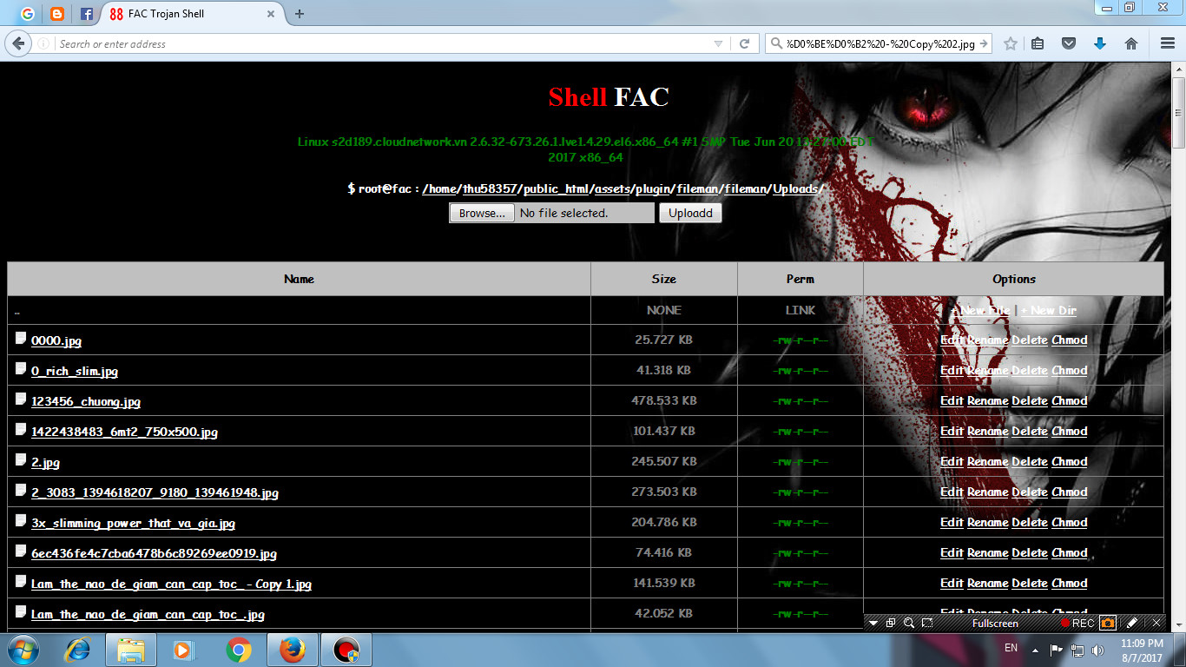Open Chrome from the taskbar
The width and height of the screenshot is (1186, 667).
(239, 650)
